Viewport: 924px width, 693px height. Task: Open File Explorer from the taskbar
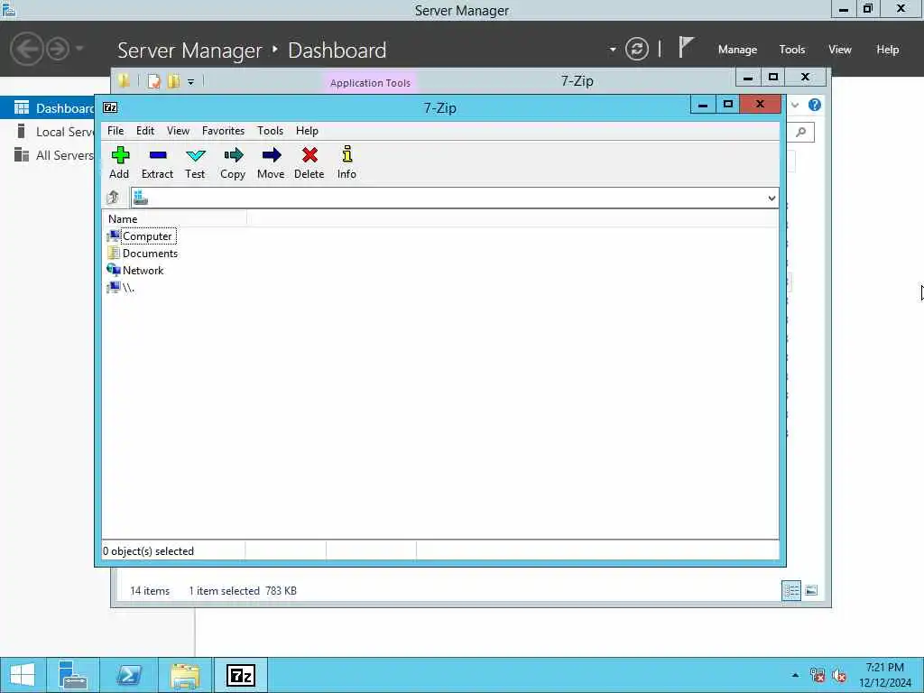coord(185,675)
